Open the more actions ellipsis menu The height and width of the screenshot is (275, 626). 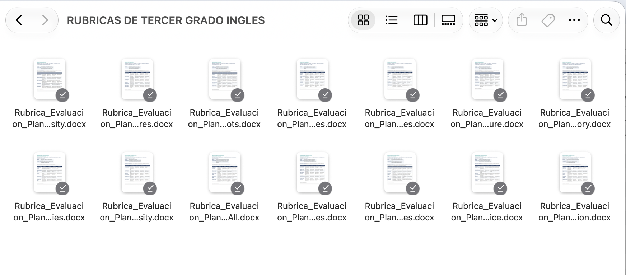[574, 20]
